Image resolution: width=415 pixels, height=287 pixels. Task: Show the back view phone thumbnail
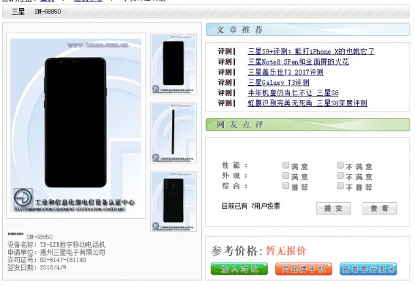[173, 197]
